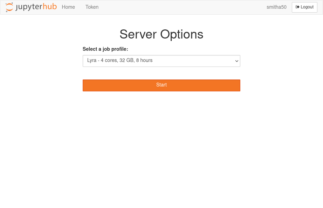Open the job profile dropdown
The image size is (323, 208).
[161, 61]
